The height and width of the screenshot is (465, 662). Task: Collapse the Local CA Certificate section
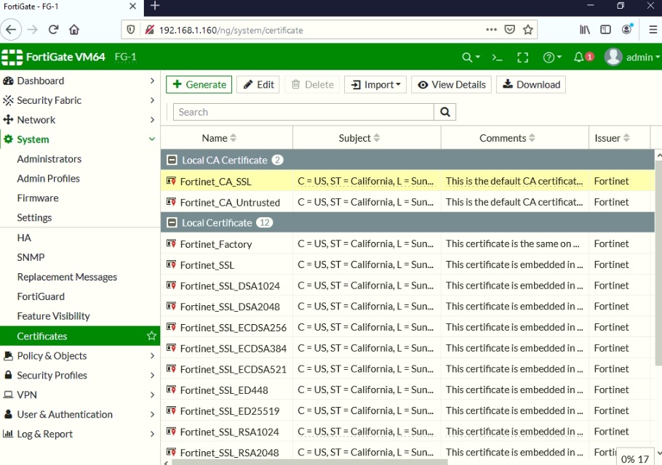pos(172,160)
